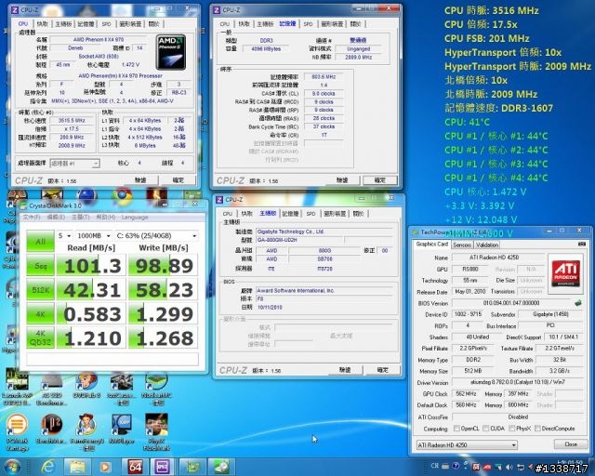Screen dimensions: 595x476
Task: Click the blue help tray icon
Action: (456, 466)
